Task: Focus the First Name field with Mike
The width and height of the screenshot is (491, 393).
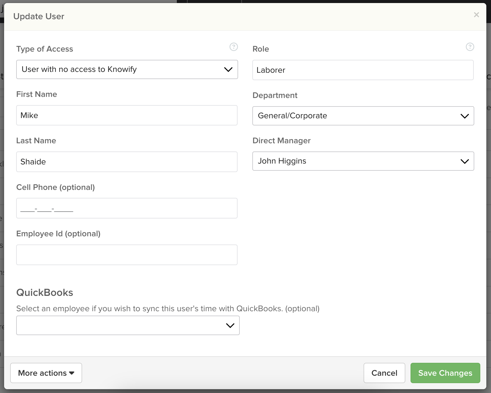Action: tap(127, 116)
